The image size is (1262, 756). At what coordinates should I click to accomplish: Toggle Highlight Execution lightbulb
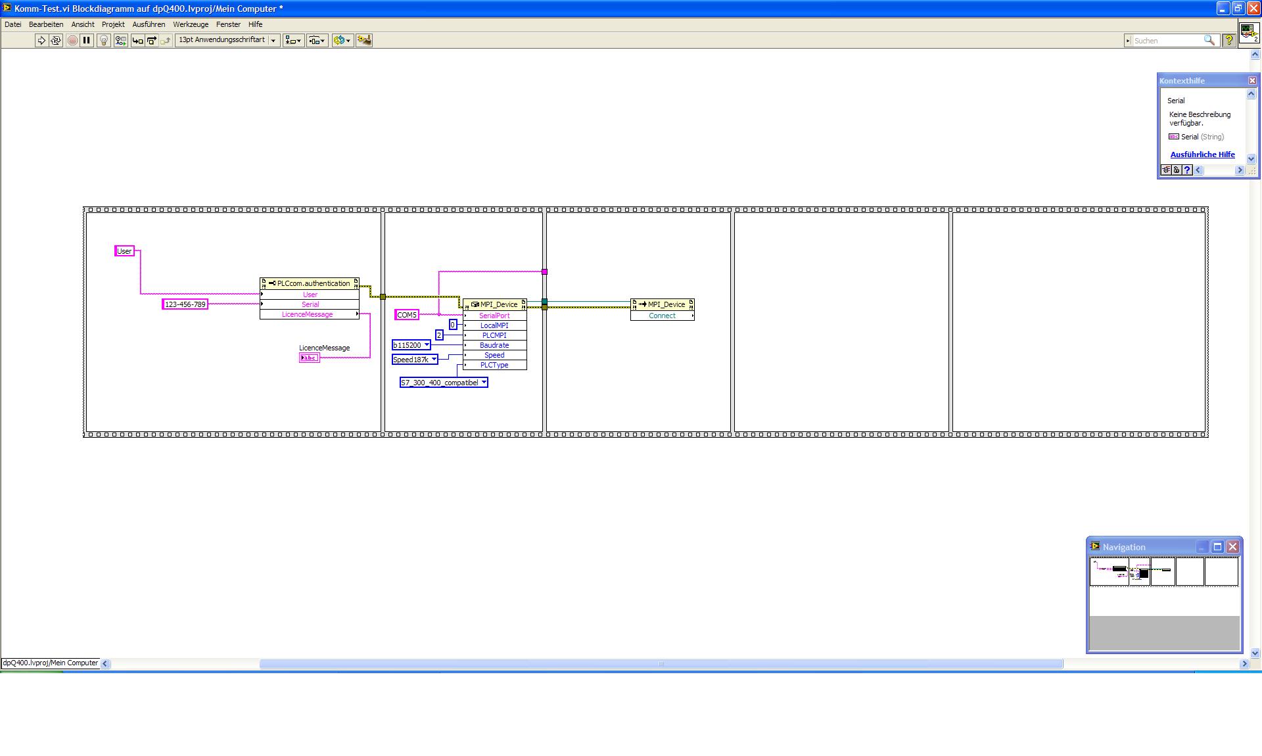[103, 41]
